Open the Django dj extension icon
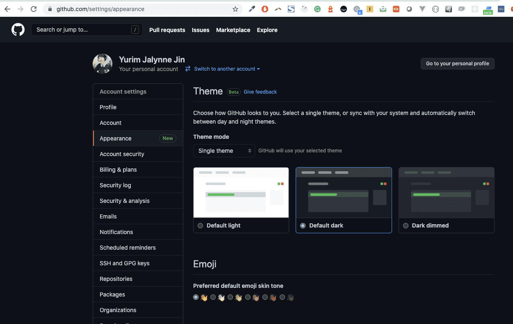 click(449, 9)
